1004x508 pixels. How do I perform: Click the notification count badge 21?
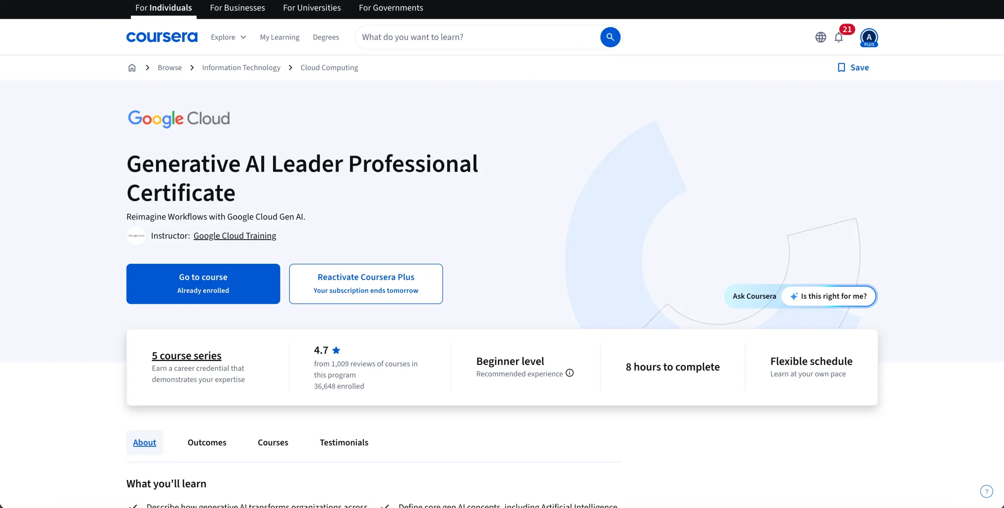[847, 29]
